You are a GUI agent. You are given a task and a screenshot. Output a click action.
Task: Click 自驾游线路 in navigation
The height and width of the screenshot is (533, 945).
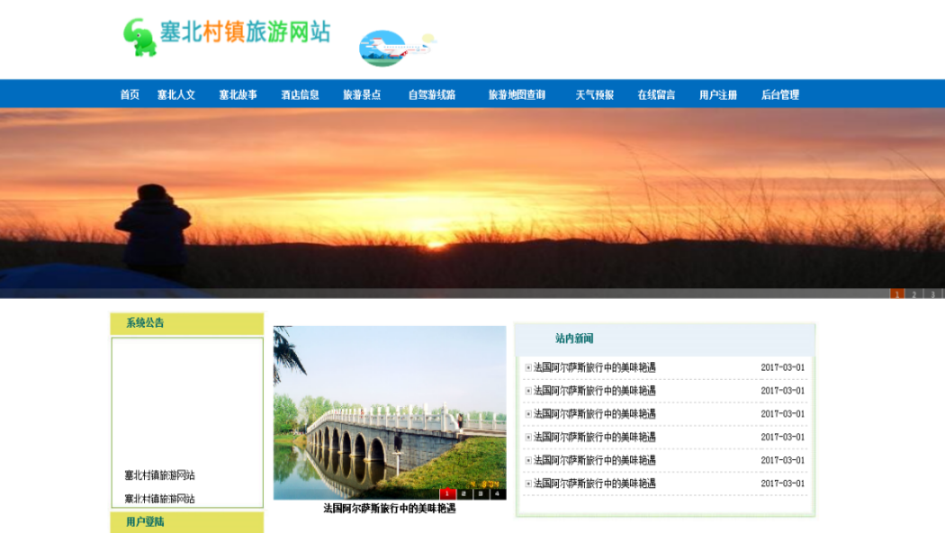[432, 95]
